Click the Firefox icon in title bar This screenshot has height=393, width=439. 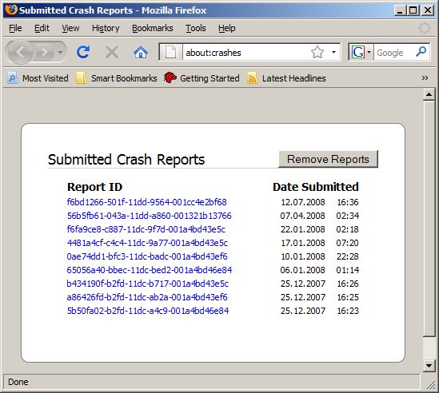[x=10, y=10]
